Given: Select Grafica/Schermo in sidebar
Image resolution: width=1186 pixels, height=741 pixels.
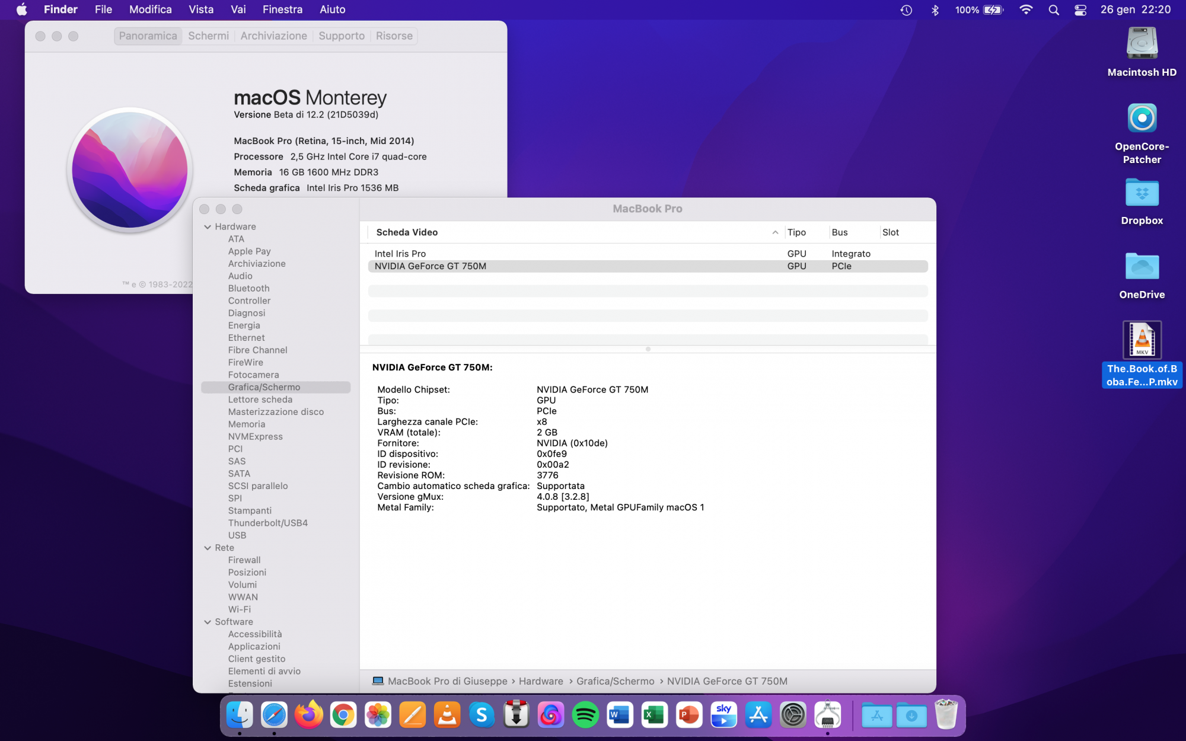Looking at the screenshot, I should [276, 387].
